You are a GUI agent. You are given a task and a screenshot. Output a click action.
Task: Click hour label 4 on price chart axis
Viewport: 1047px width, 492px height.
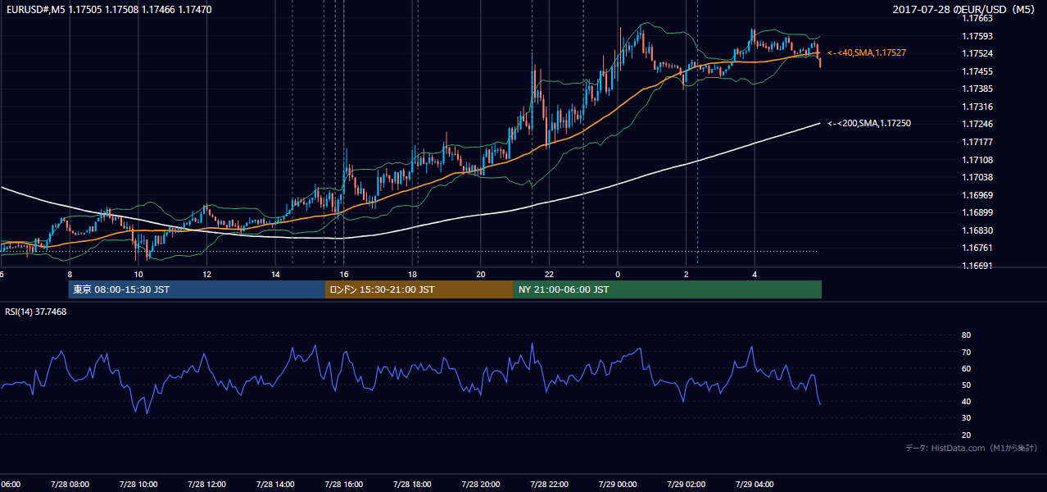tap(755, 274)
